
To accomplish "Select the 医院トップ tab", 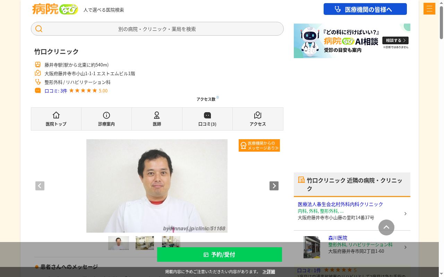I will [56, 119].
